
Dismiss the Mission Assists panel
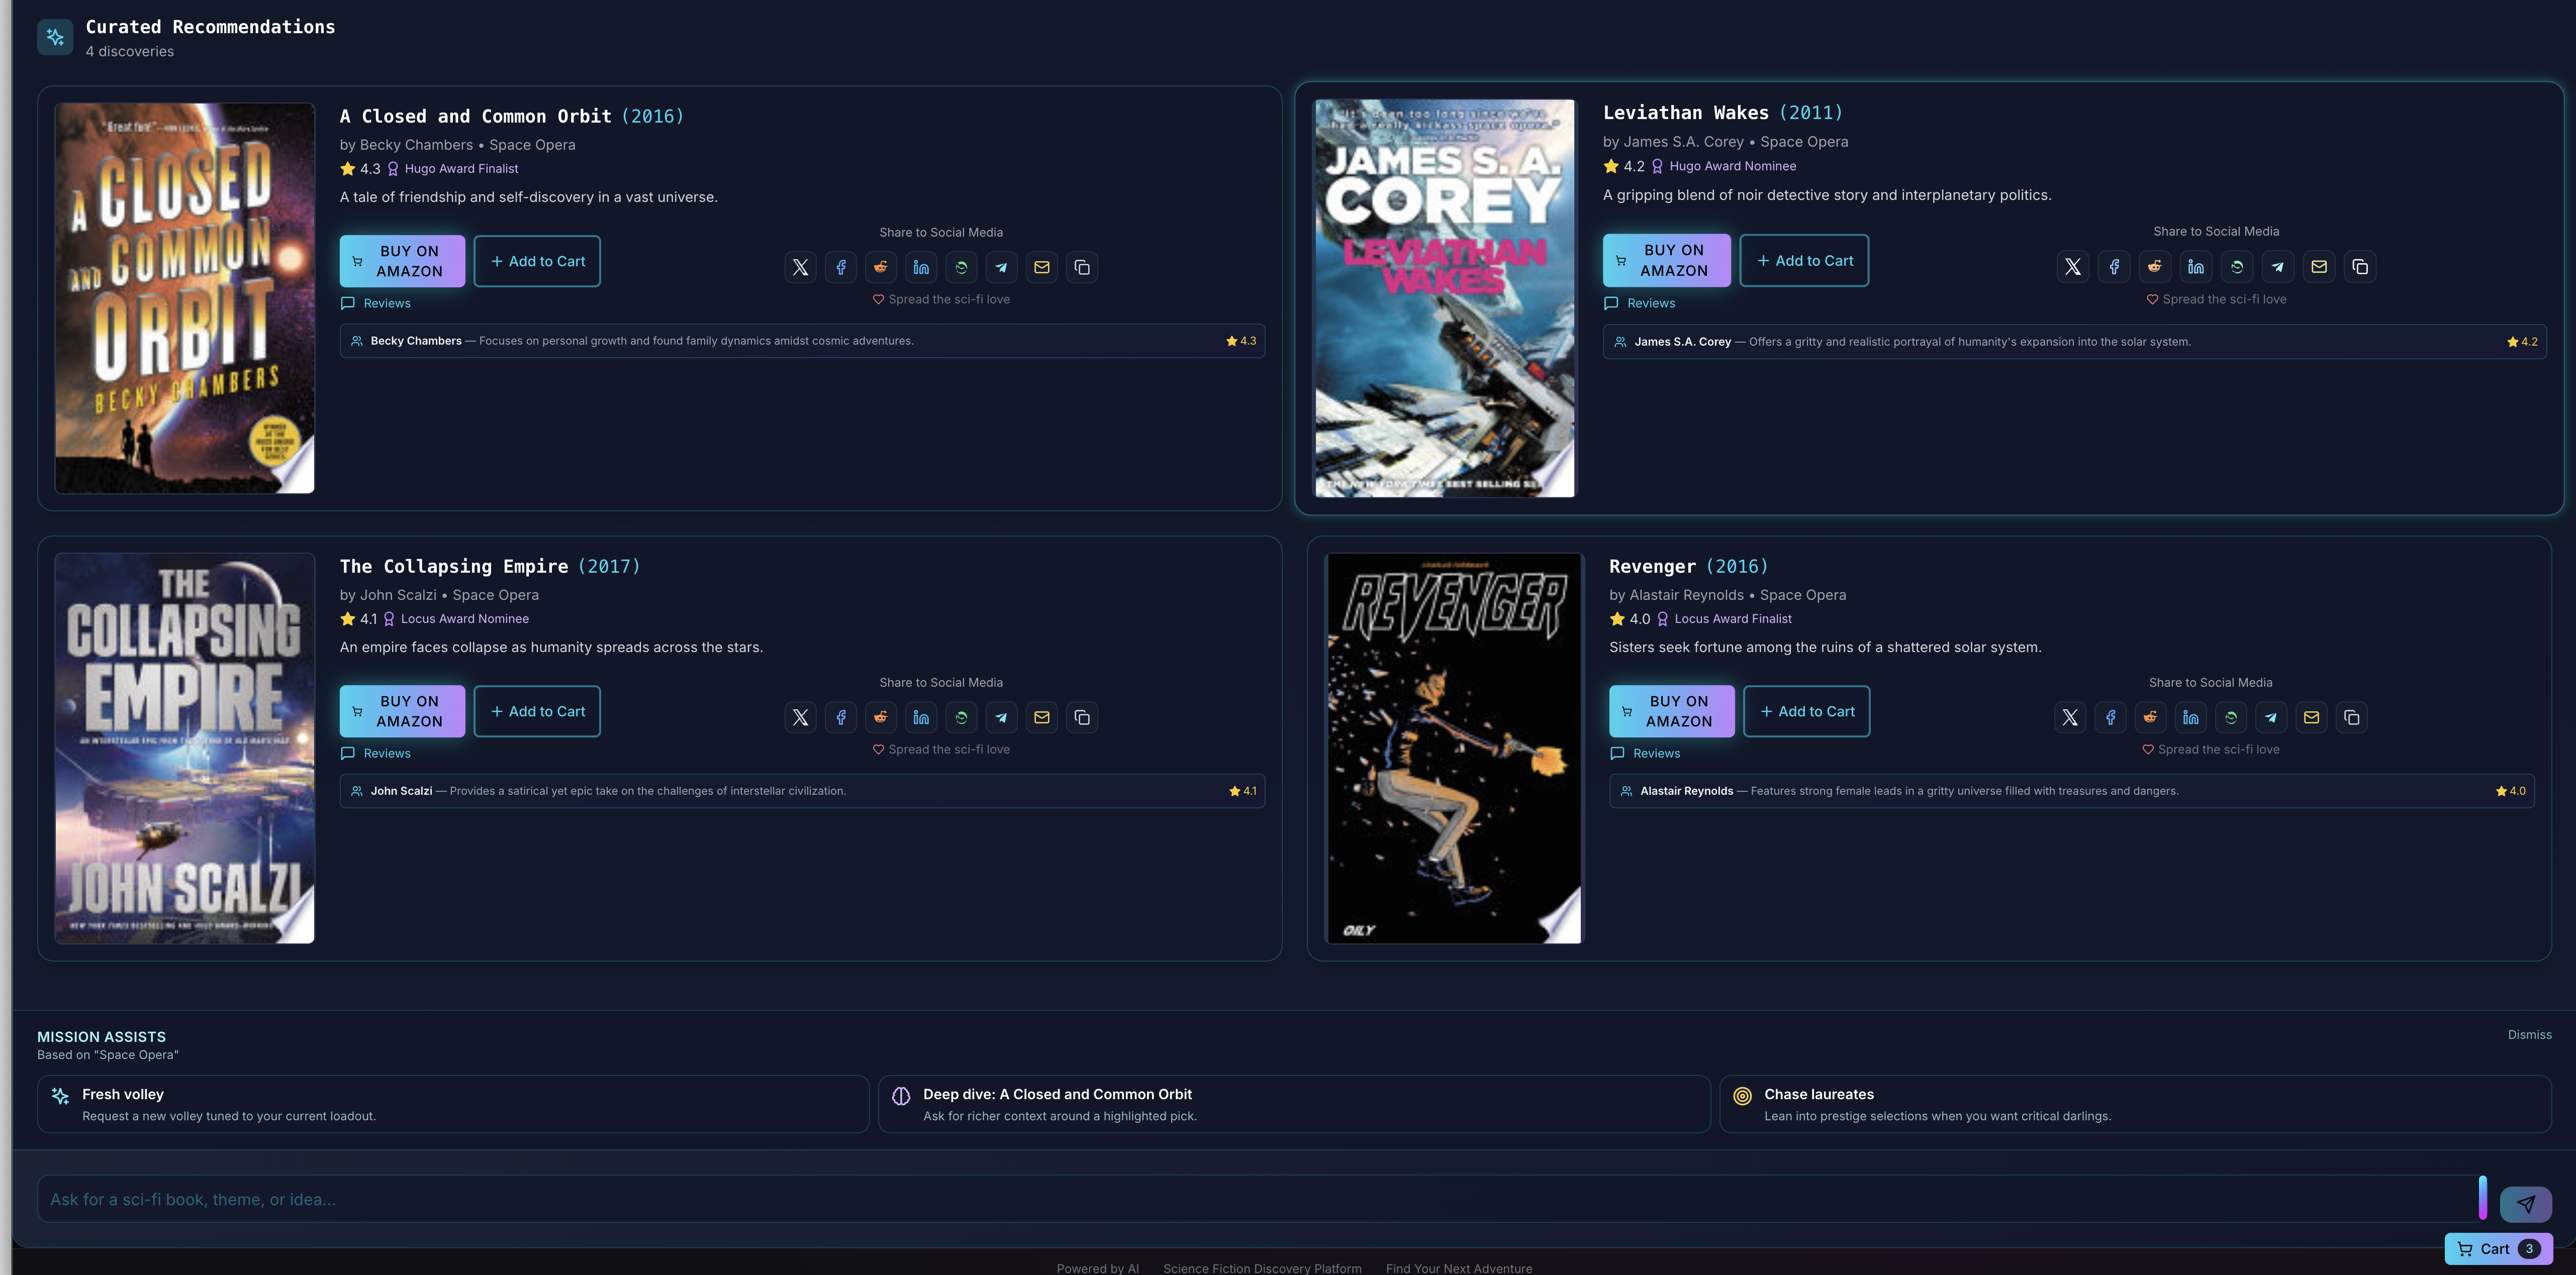2529,1034
